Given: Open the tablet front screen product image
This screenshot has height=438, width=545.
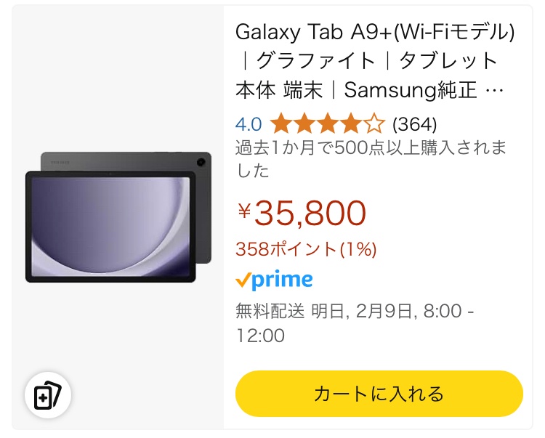Looking at the screenshot, I should point(110,227).
